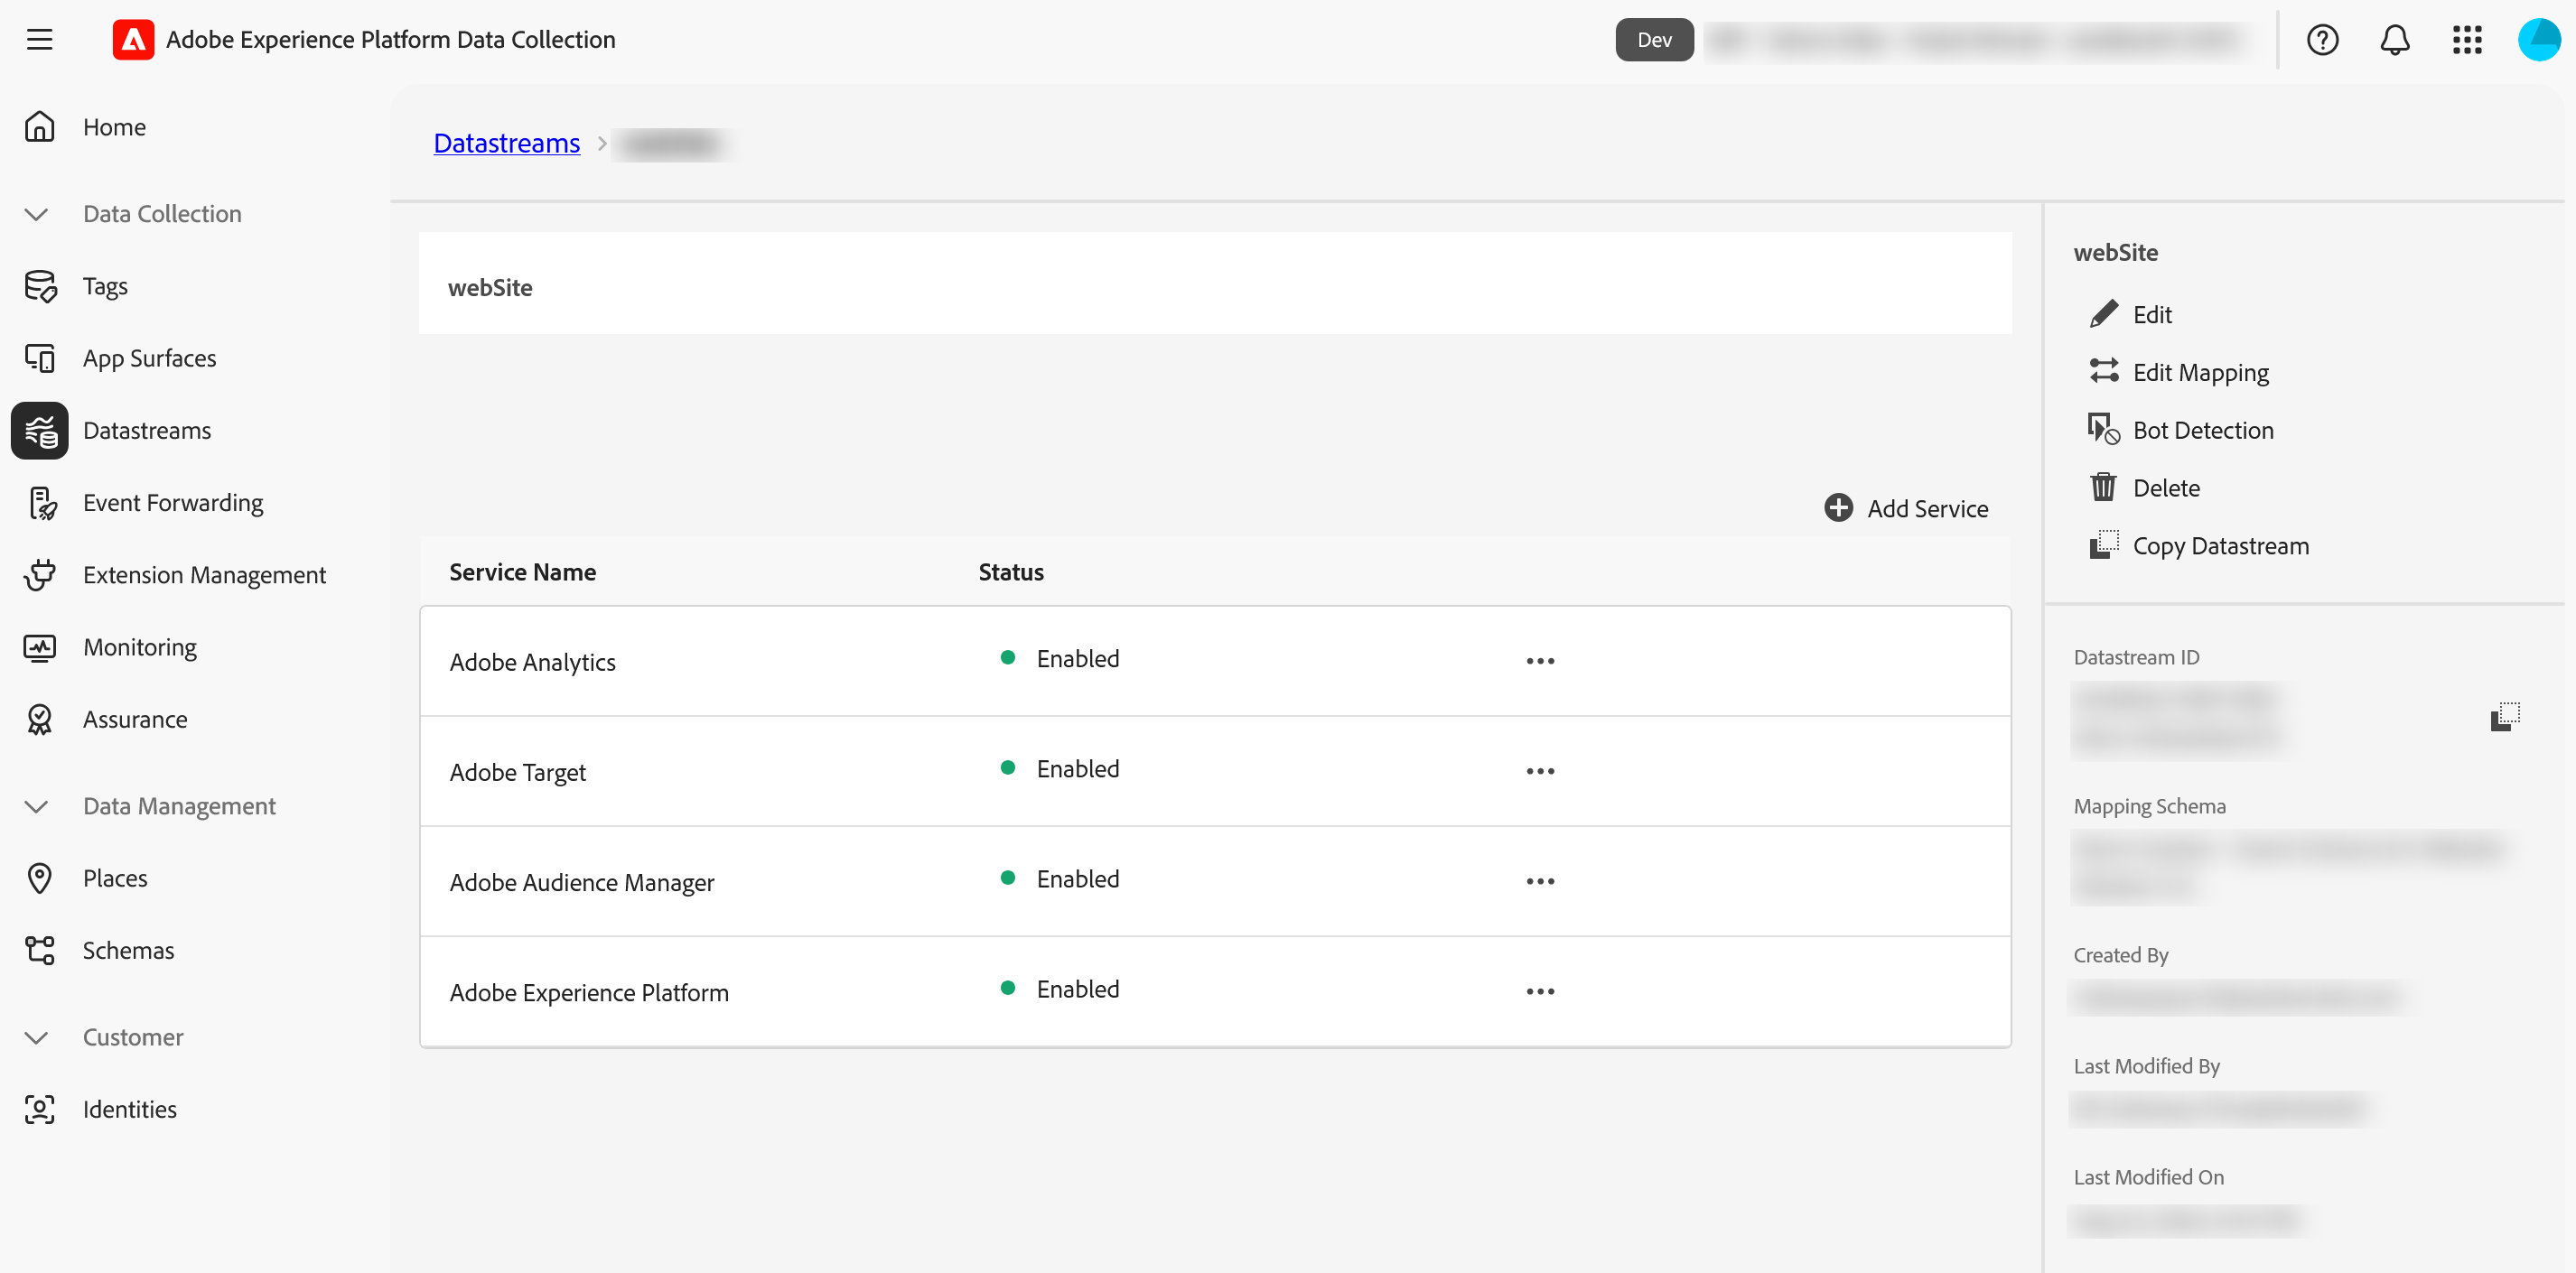
Task: Collapse the Data Management section
Action: pos(36,806)
